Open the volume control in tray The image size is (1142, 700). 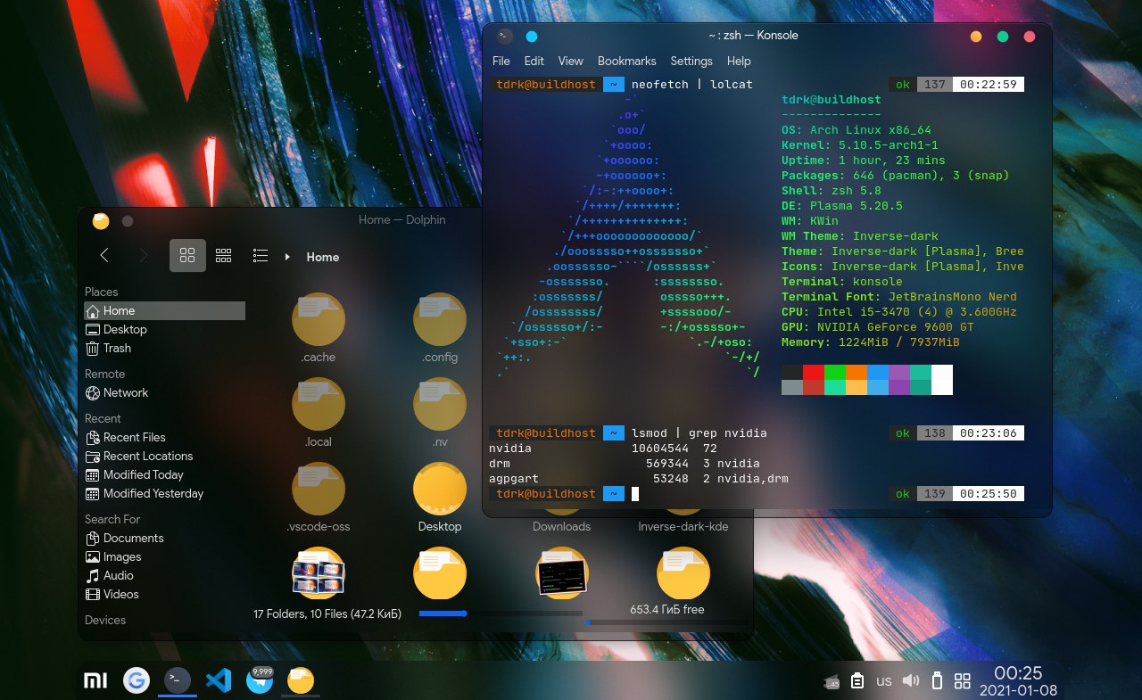[x=910, y=681]
